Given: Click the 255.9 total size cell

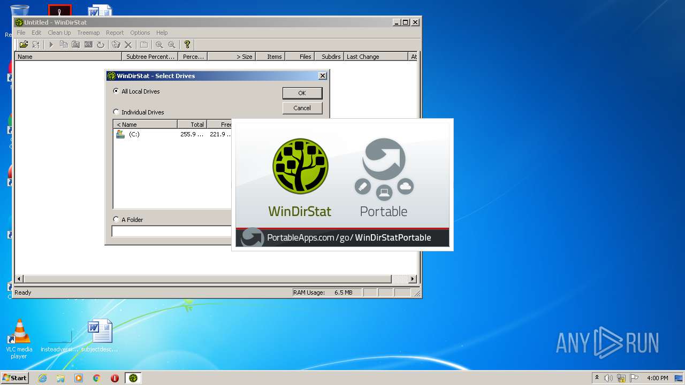Looking at the screenshot, I should (192, 134).
